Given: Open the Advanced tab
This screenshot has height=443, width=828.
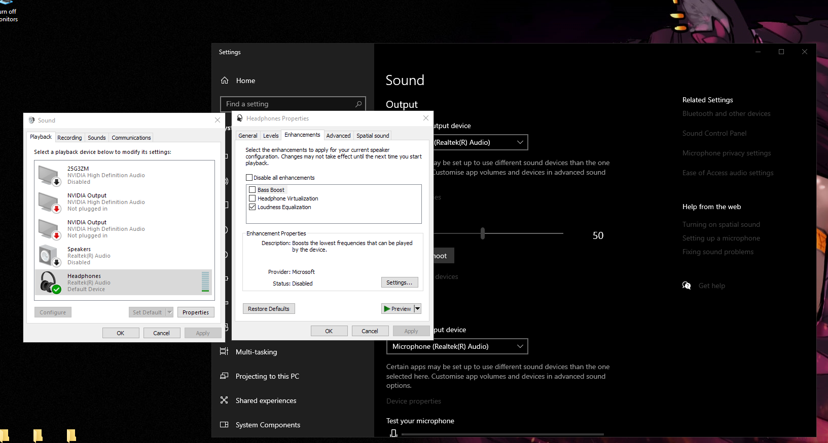Looking at the screenshot, I should (338, 136).
